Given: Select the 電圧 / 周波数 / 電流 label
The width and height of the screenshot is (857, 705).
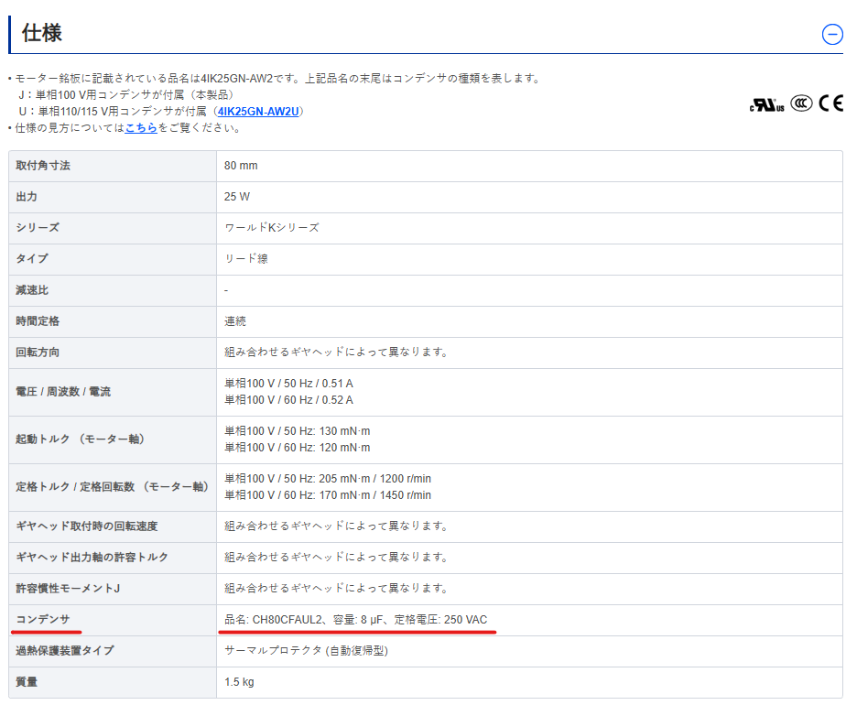Looking at the screenshot, I should click(63, 392).
